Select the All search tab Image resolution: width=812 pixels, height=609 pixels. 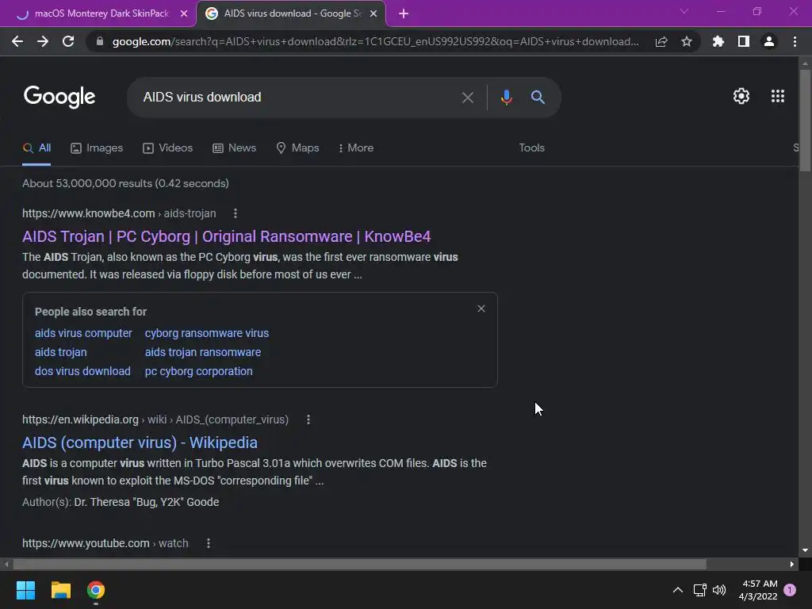[36, 148]
